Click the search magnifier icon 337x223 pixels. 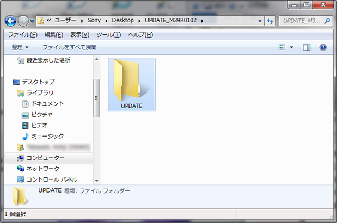(x=327, y=21)
